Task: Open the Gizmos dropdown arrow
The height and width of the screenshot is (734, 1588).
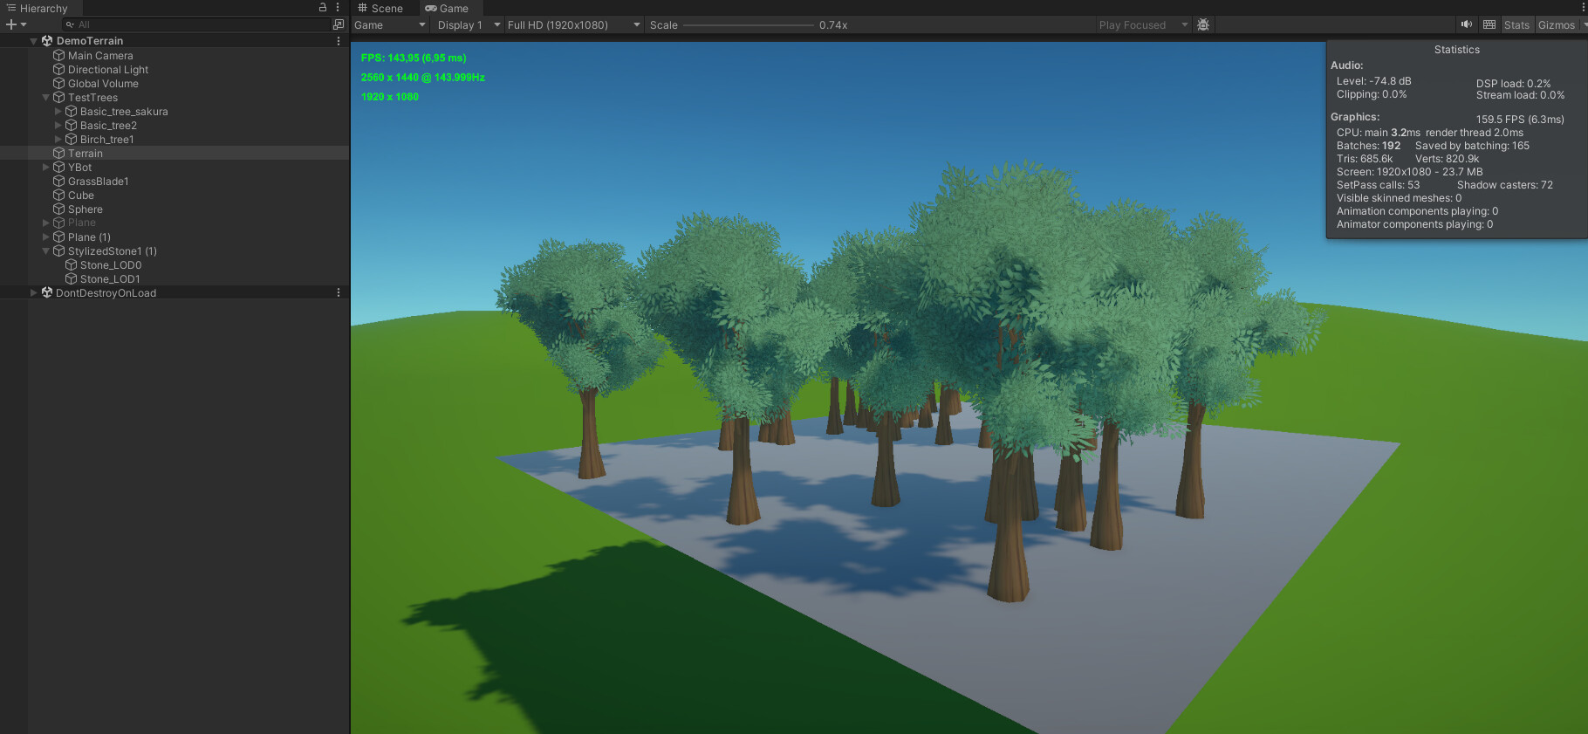Action: click(x=1584, y=24)
